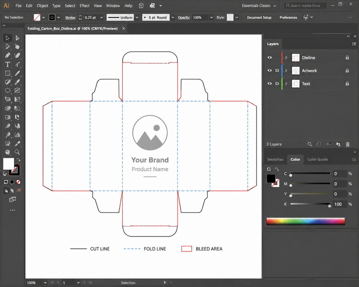Click the K value field

(339, 204)
